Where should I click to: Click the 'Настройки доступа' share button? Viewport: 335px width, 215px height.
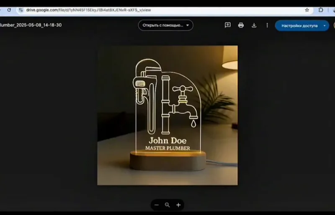(299, 26)
